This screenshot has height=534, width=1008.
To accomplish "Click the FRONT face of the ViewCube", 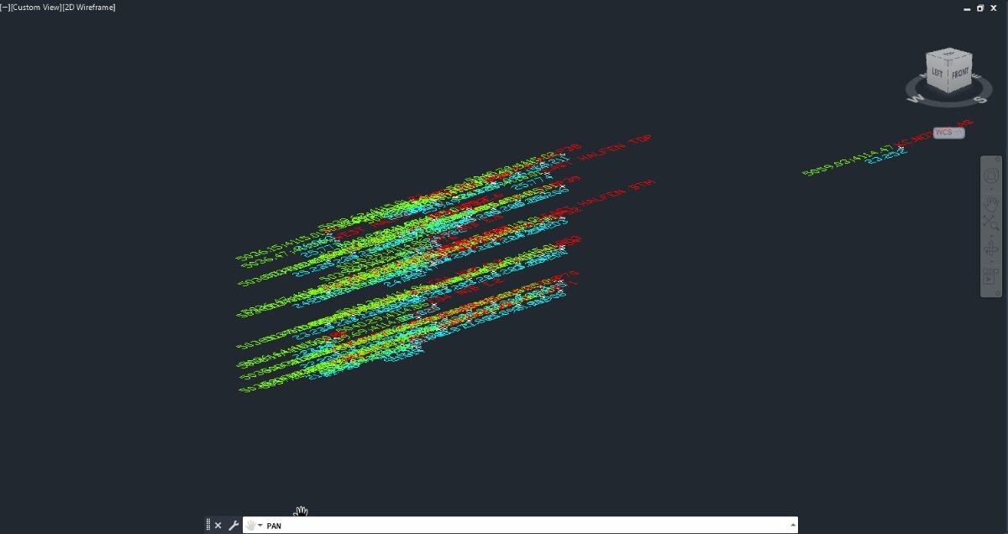I will [x=961, y=75].
